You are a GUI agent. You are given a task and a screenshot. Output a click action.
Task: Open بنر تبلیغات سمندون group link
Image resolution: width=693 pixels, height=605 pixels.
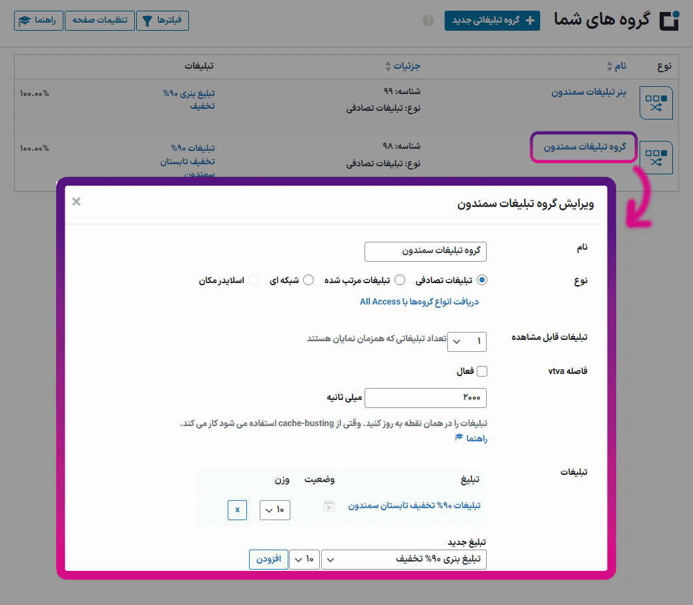click(589, 92)
